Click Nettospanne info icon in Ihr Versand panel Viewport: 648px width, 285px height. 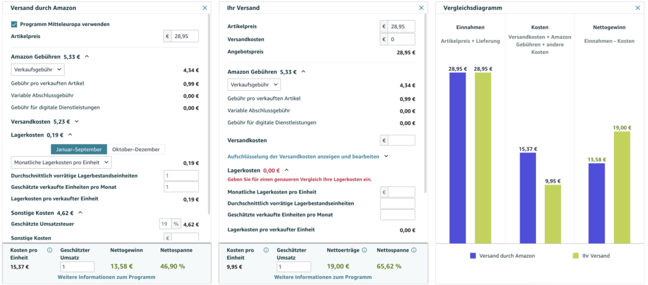coord(413,250)
